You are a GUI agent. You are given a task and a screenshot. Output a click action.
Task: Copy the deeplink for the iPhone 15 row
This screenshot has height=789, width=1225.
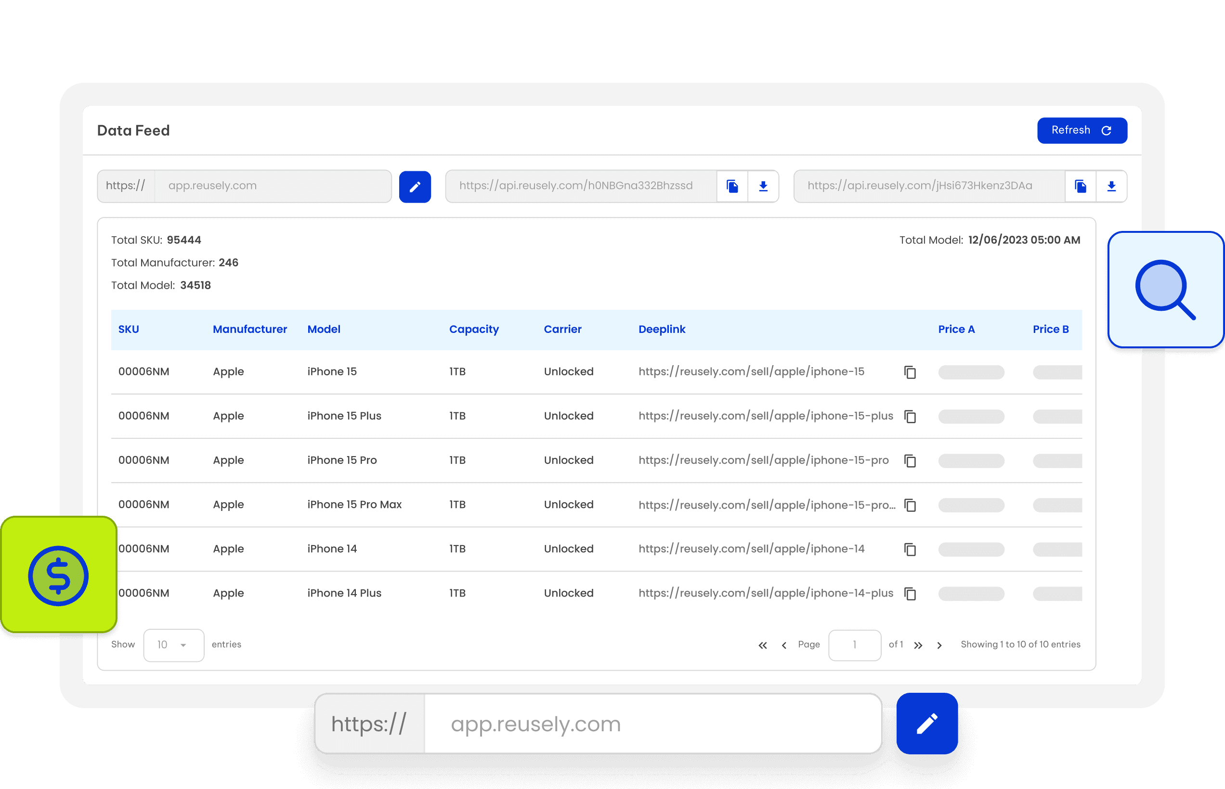pyautogui.click(x=910, y=372)
